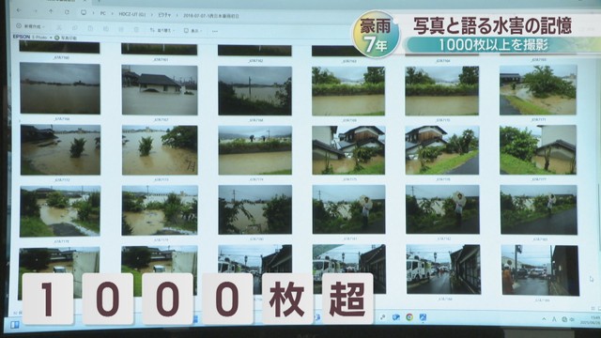The width and height of the screenshot is (601, 338).
Task: Click the PC breadcrumb link
Action: pos(102,13)
